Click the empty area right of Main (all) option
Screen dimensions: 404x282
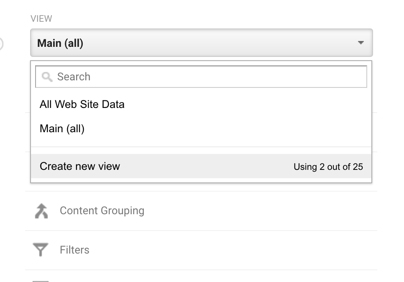pyautogui.click(x=227, y=128)
